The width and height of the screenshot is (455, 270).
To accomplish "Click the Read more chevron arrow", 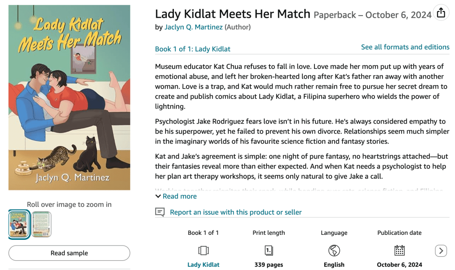I will click(x=158, y=196).
